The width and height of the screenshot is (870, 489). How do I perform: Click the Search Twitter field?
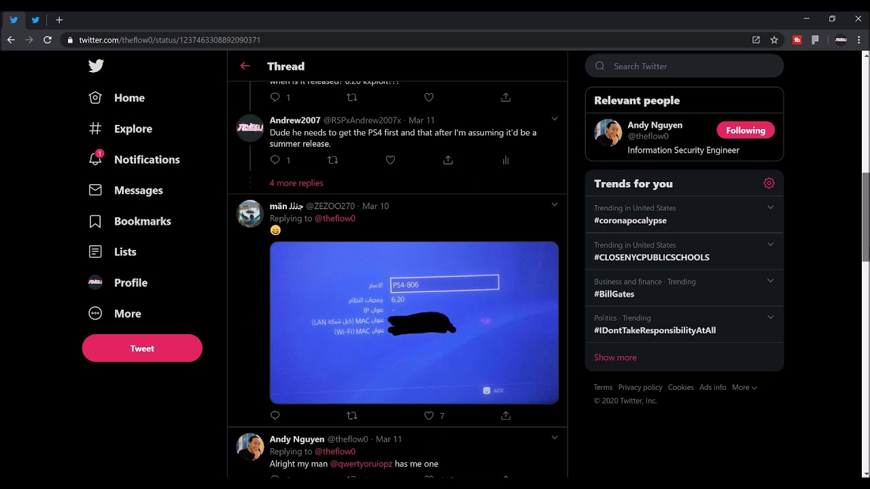(x=684, y=66)
